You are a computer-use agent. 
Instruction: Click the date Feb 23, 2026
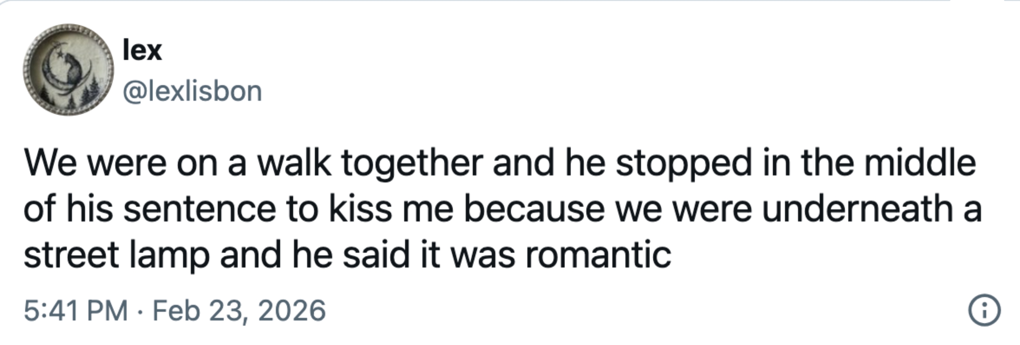click(x=239, y=311)
